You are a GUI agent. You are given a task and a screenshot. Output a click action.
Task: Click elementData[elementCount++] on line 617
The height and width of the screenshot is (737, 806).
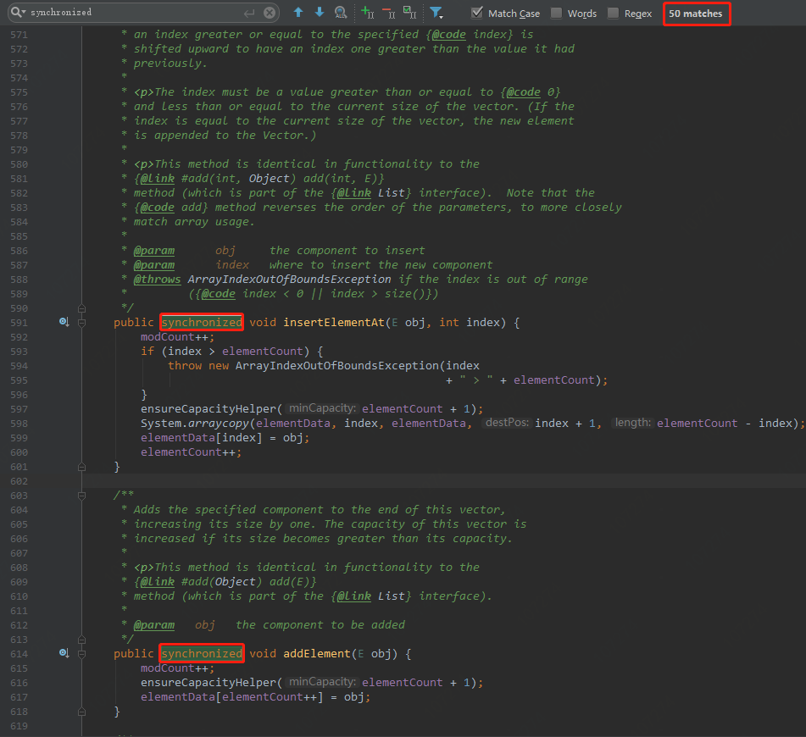pos(232,696)
